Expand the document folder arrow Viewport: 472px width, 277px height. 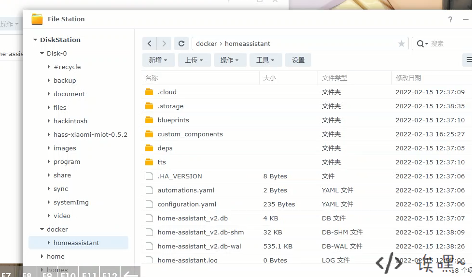pos(49,94)
